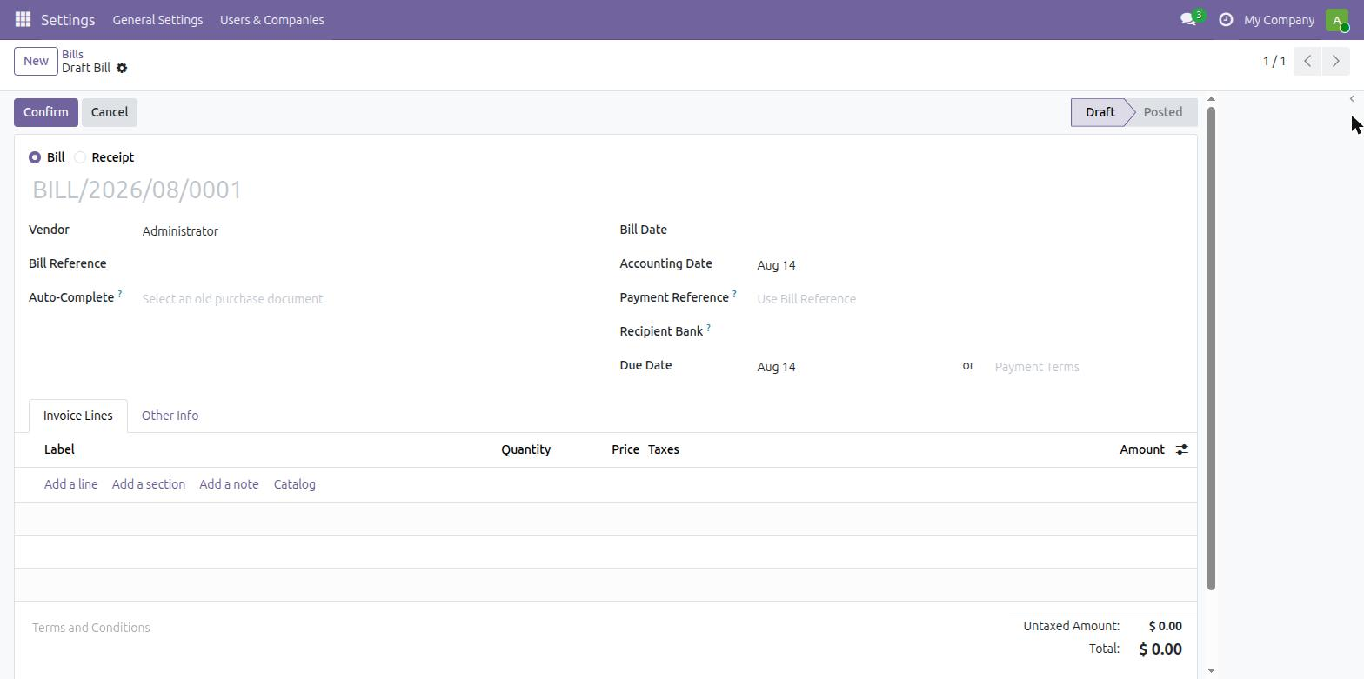Open the Administrator user avatar menu
The image size is (1364, 679).
(1337, 19)
